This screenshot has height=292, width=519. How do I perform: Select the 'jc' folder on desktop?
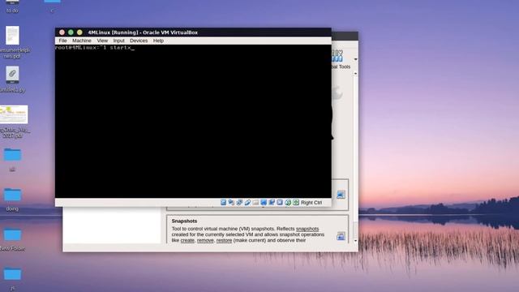(x=12, y=279)
